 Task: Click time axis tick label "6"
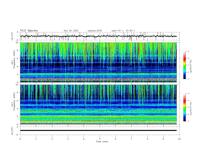click(x=116, y=139)
